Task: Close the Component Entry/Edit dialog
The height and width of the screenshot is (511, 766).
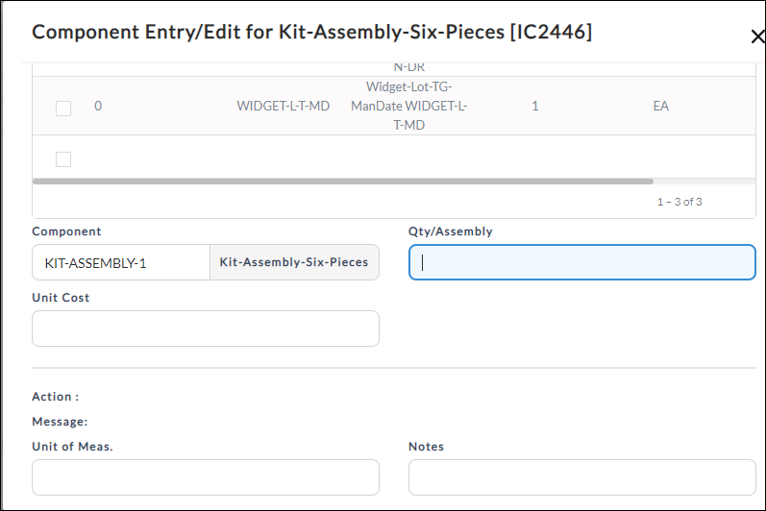Action: click(x=757, y=36)
